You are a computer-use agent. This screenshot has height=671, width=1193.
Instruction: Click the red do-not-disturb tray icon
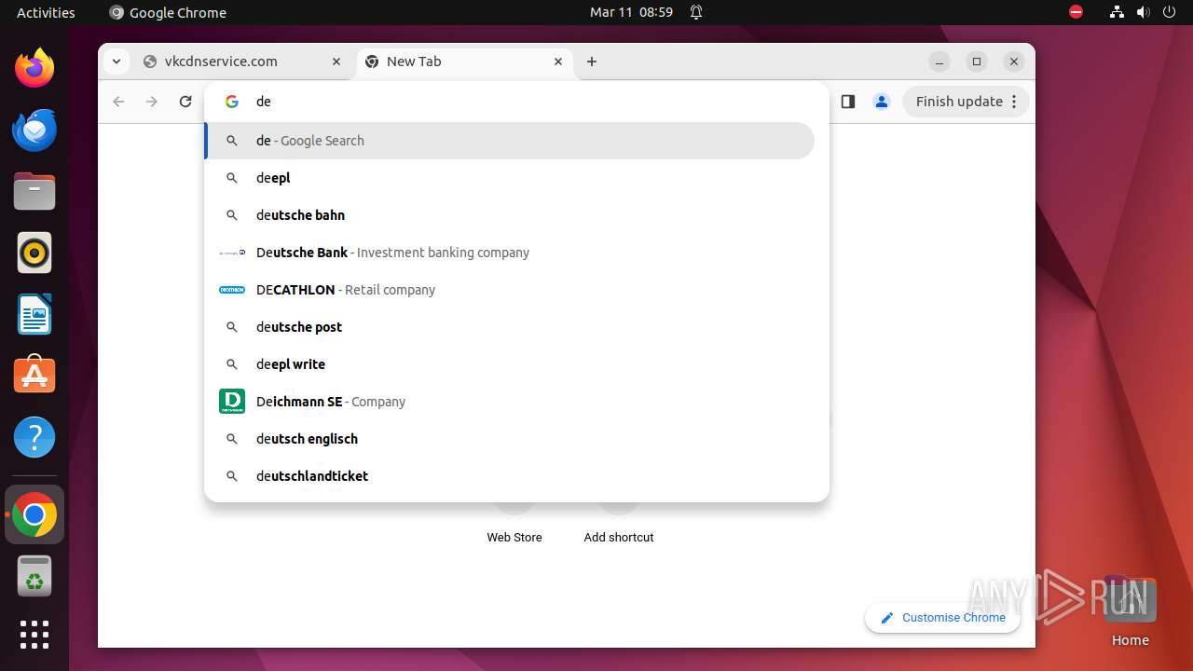(x=1076, y=12)
